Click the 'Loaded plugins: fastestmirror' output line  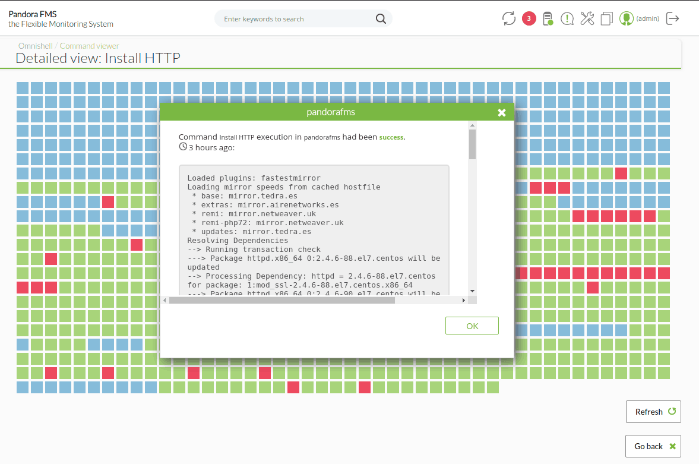[x=254, y=178]
